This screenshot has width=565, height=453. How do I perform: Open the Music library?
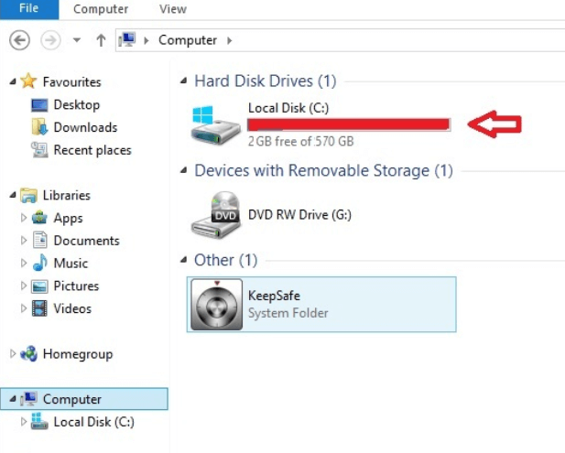pyautogui.click(x=71, y=264)
